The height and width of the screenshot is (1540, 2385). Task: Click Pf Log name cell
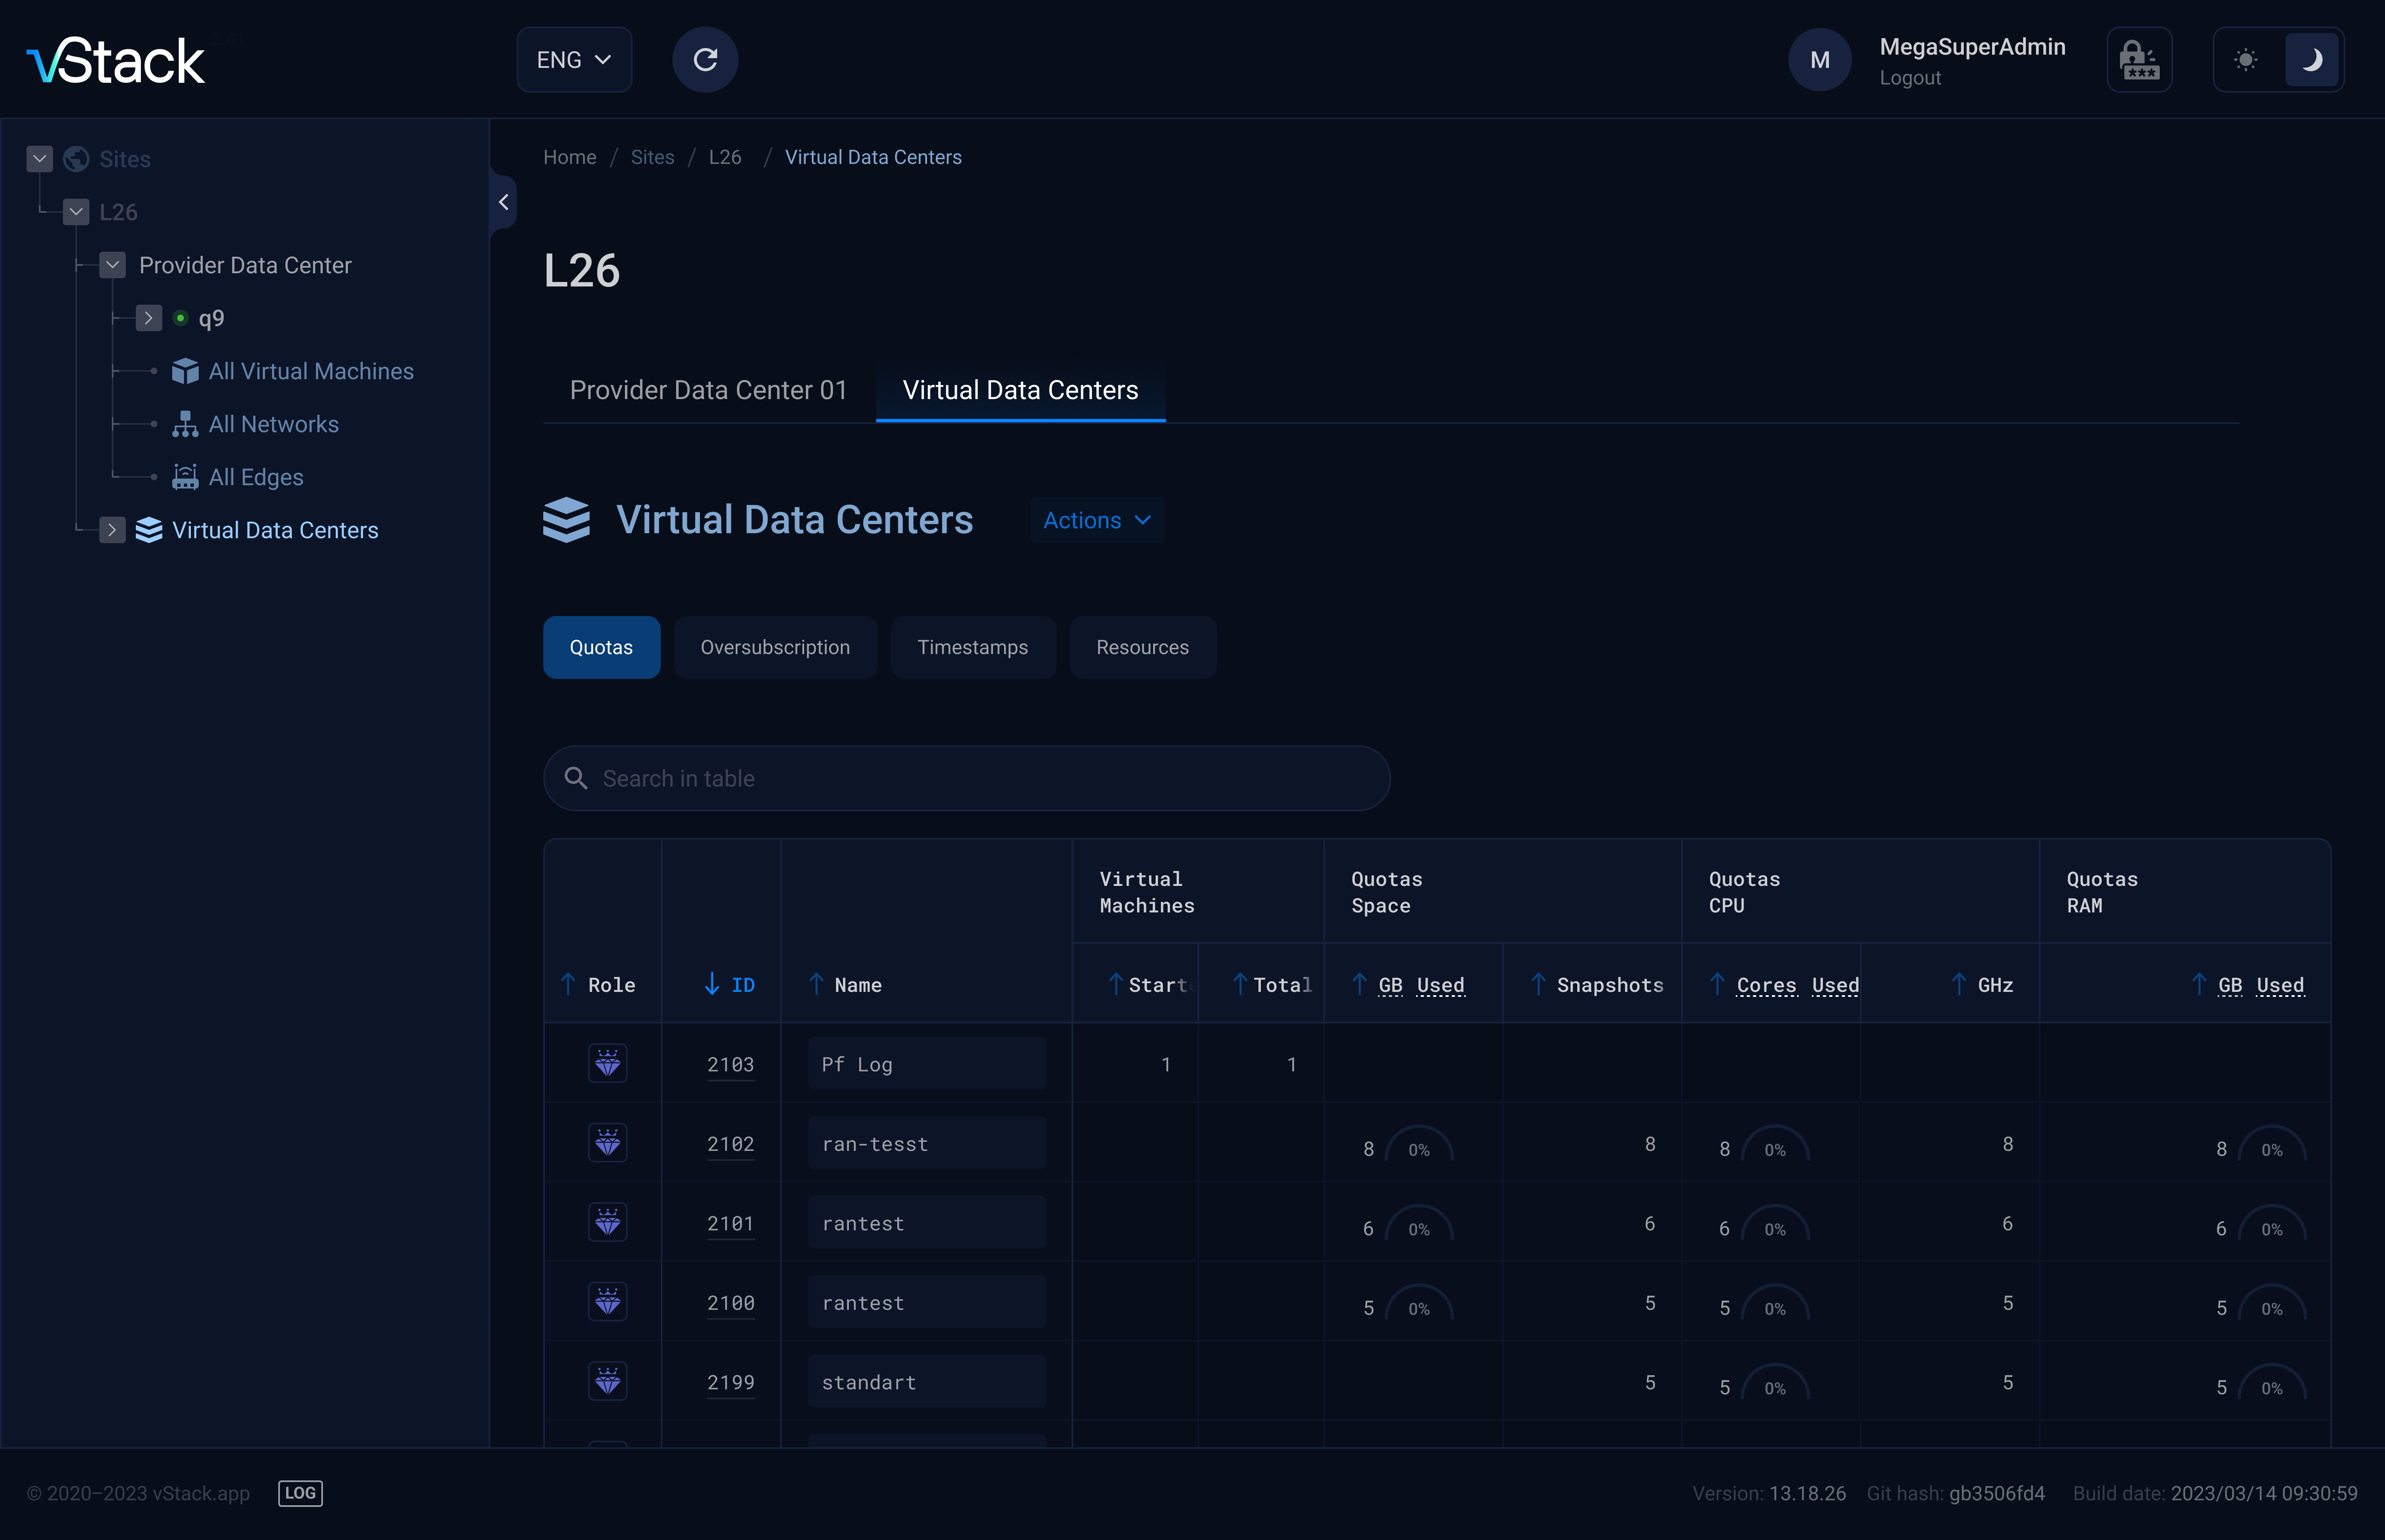pyautogui.click(x=927, y=1064)
